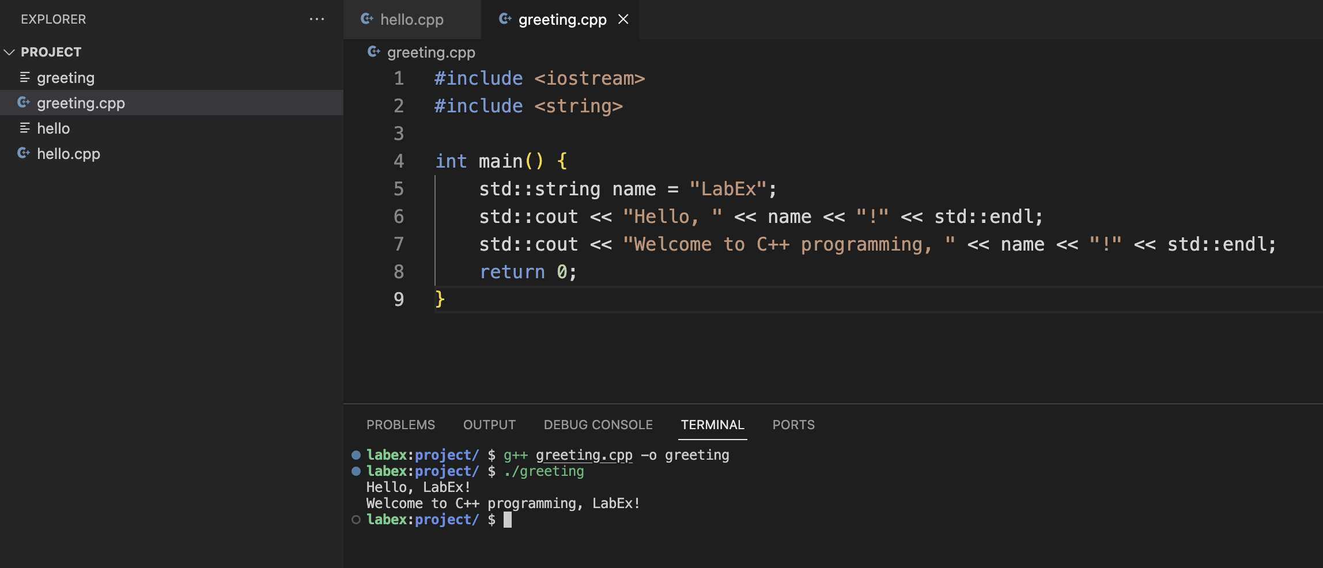Image resolution: width=1323 pixels, height=568 pixels.
Task: Open hello.cpp from the Explorer tree
Action: pos(69,154)
